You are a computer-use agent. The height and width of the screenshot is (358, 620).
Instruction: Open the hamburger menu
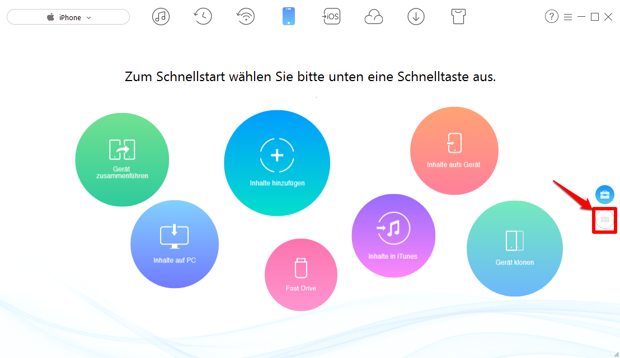click(x=567, y=16)
